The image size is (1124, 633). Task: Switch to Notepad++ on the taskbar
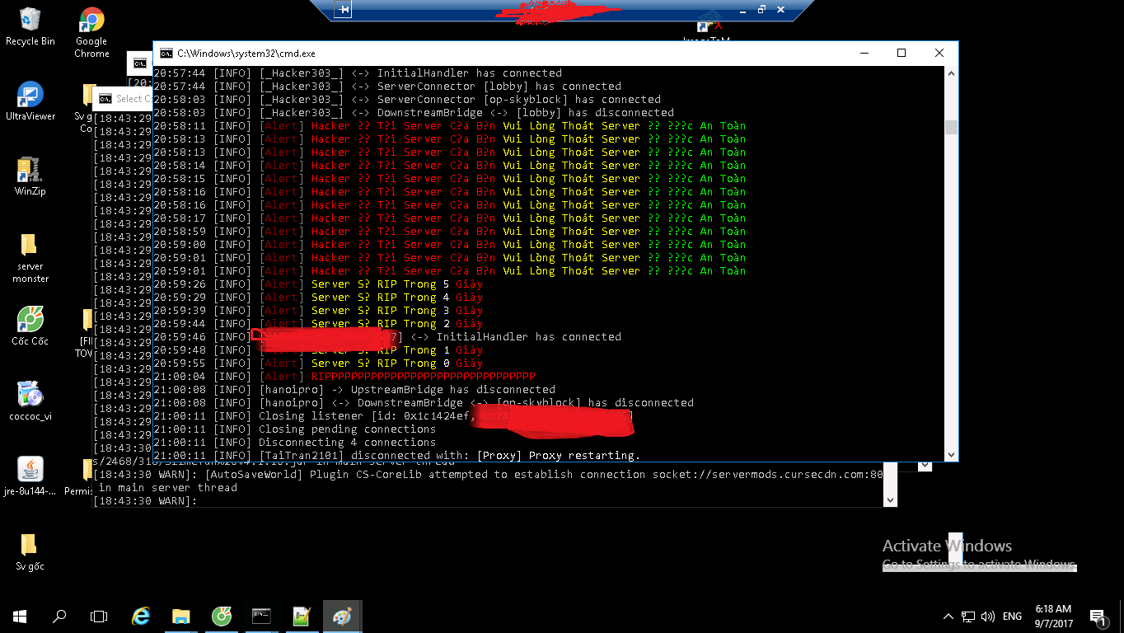[301, 616]
